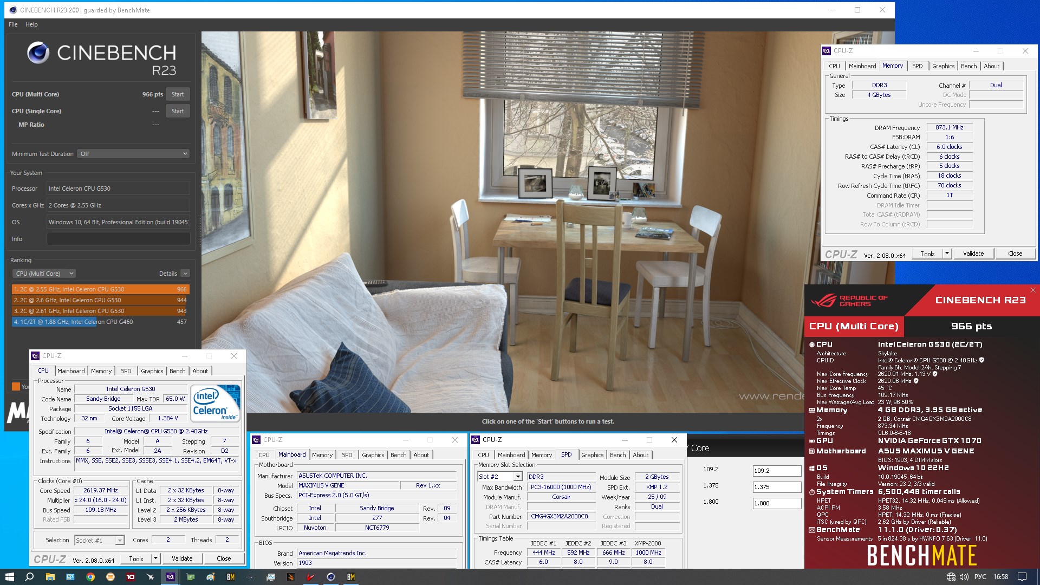Click CPU-Z title icon in Memory window
1040x585 pixels.
point(827,51)
